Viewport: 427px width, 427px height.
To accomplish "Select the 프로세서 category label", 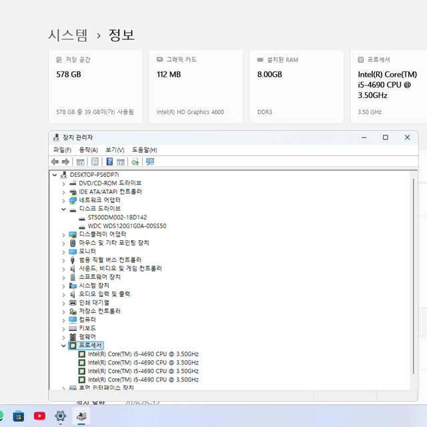I will [91, 346].
